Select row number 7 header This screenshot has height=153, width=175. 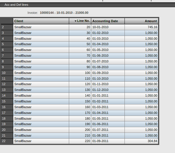[x=7, y=56]
